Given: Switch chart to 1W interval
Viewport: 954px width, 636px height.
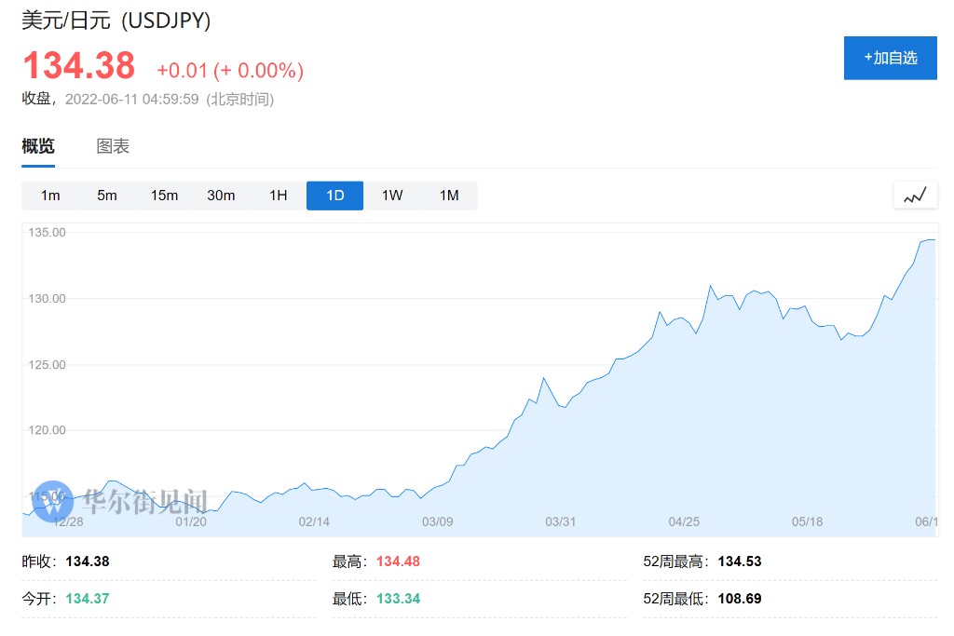Looking at the screenshot, I should coord(392,196).
